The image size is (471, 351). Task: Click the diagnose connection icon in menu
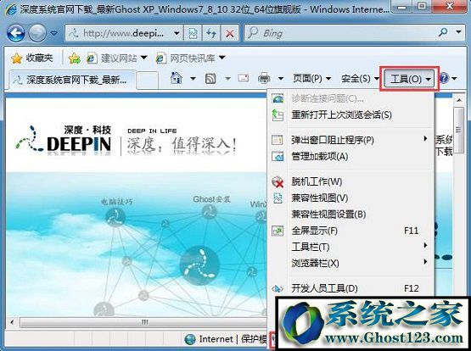278,98
